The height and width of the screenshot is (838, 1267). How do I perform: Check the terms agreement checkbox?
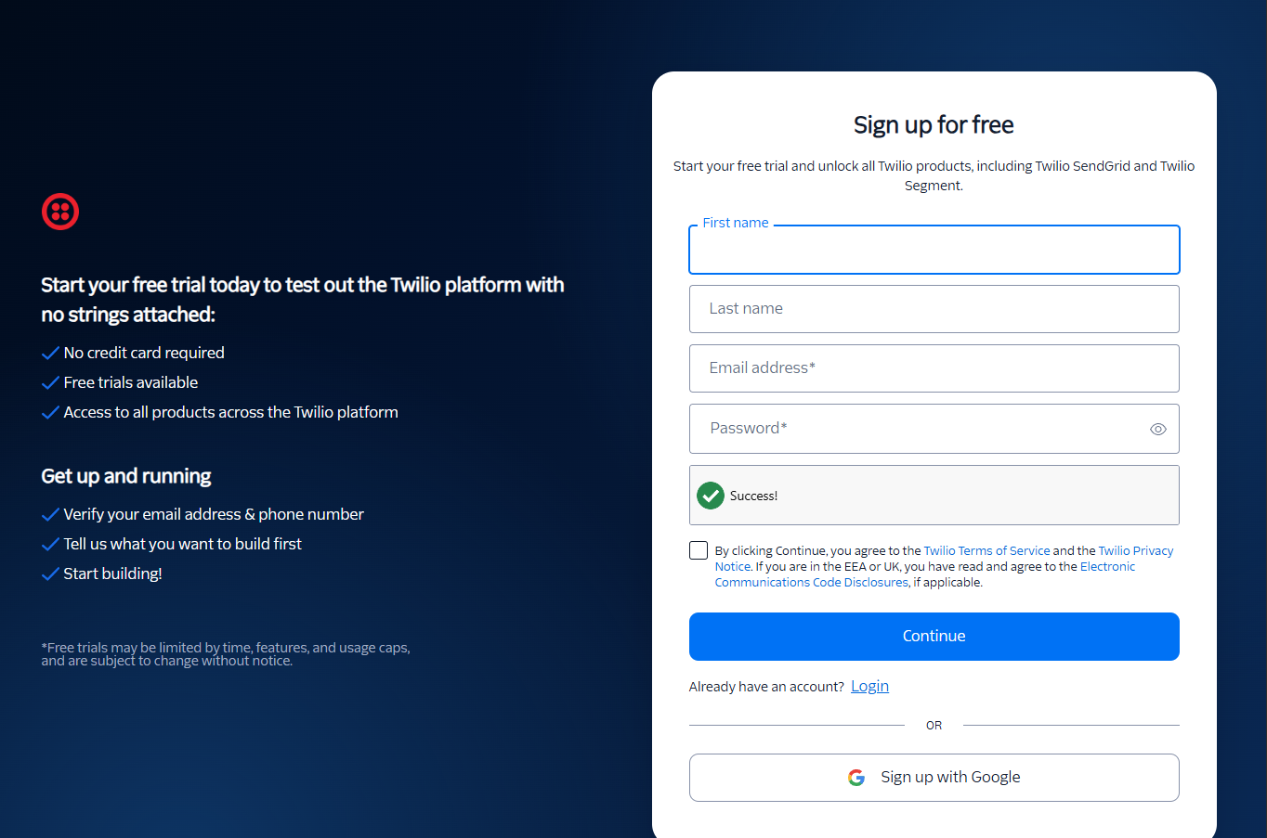tap(699, 550)
